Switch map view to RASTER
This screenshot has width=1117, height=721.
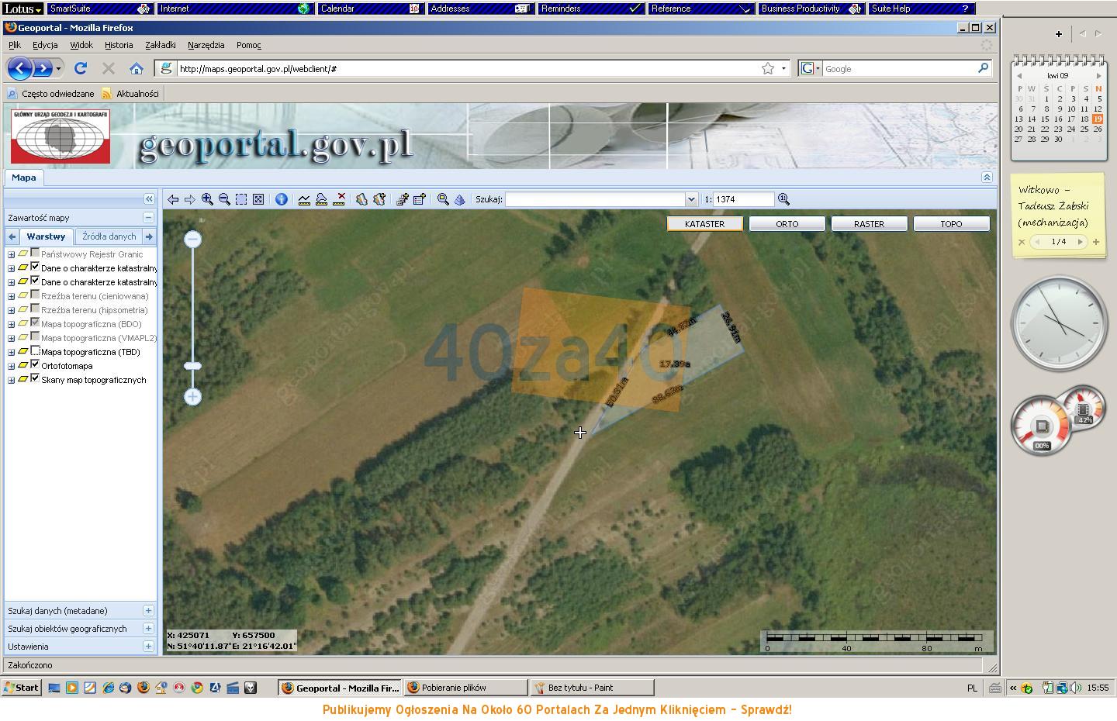(869, 224)
